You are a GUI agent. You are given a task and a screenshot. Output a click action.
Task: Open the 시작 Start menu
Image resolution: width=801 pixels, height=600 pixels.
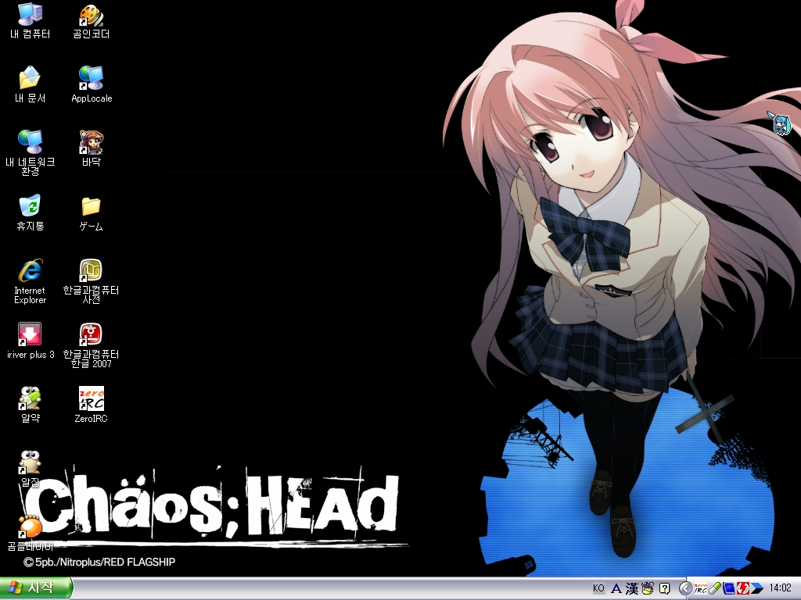[x=36, y=588]
